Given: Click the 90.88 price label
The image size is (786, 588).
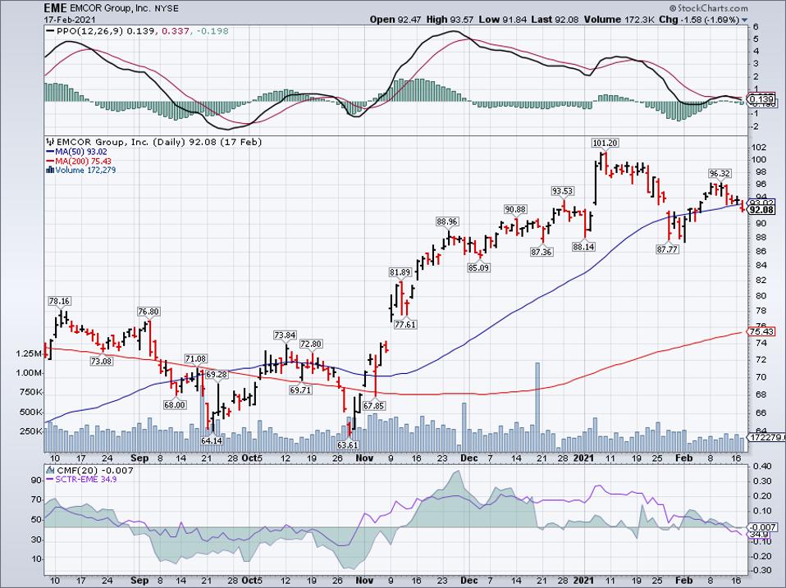Looking at the screenshot, I should pos(515,210).
